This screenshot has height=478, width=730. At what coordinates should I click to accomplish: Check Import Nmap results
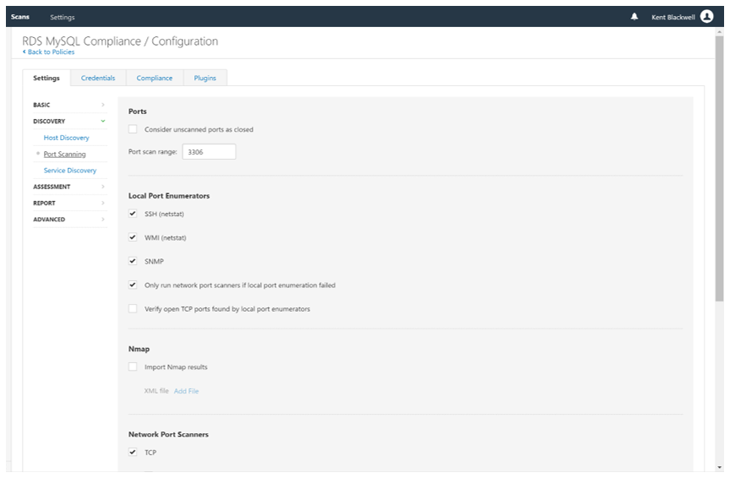coord(133,367)
